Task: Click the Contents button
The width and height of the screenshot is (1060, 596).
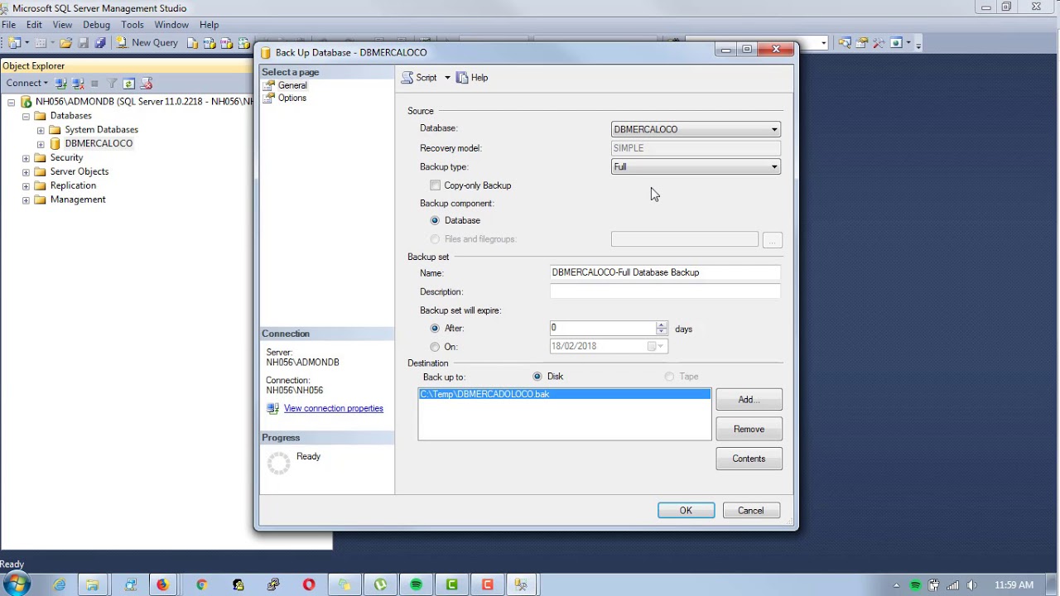Action: [749, 459]
